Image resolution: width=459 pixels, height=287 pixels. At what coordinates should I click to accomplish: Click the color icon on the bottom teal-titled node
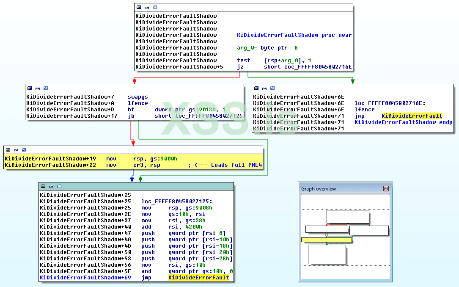[43, 186]
